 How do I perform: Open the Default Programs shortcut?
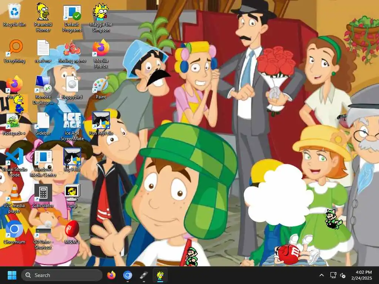[x=72, y=18]
